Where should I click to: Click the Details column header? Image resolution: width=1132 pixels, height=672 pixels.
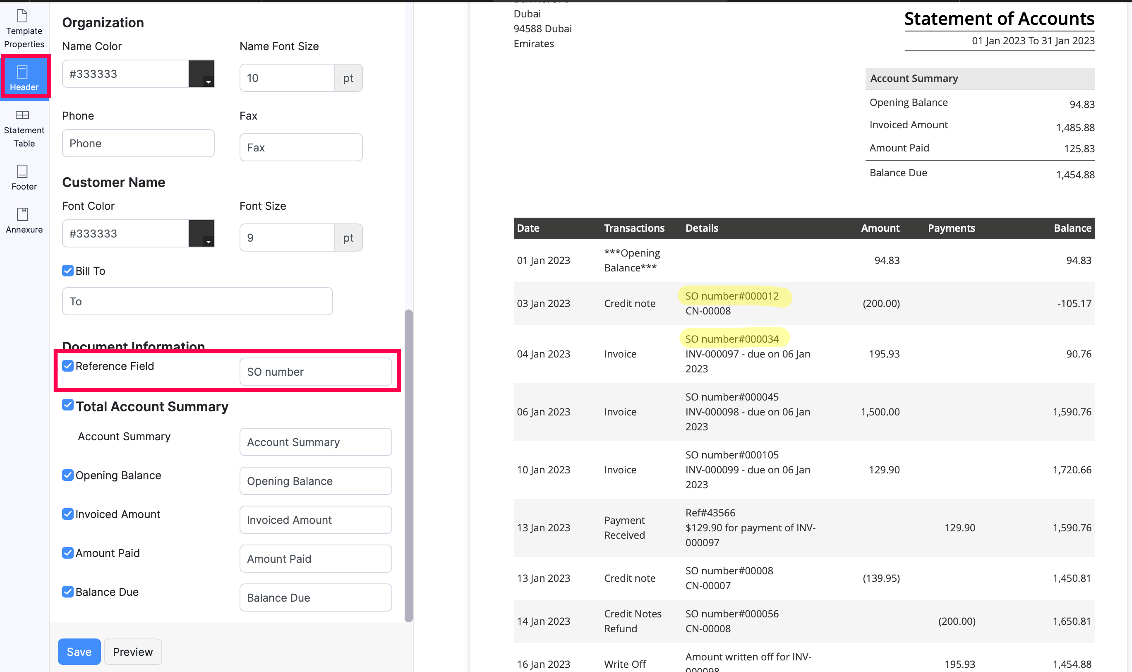[702, 228]
